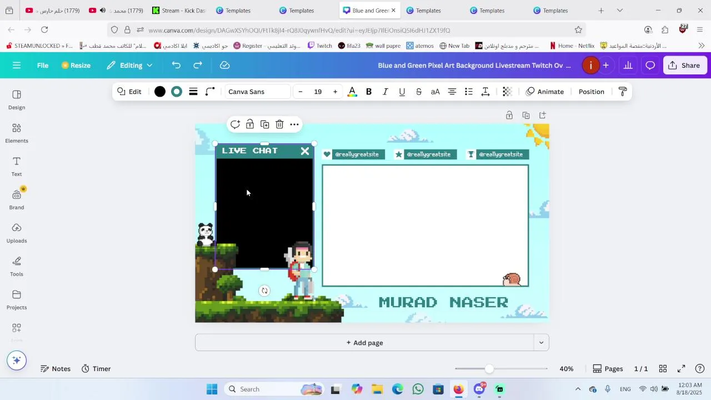
Task: Start the Timer
Action: click(96, 369)
